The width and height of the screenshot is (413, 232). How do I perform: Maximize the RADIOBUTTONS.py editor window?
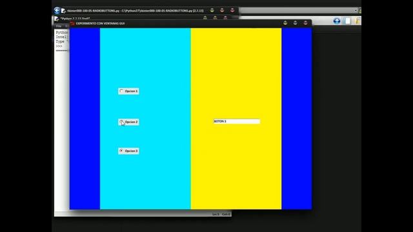pyautogui.click(x=222, y=10)
